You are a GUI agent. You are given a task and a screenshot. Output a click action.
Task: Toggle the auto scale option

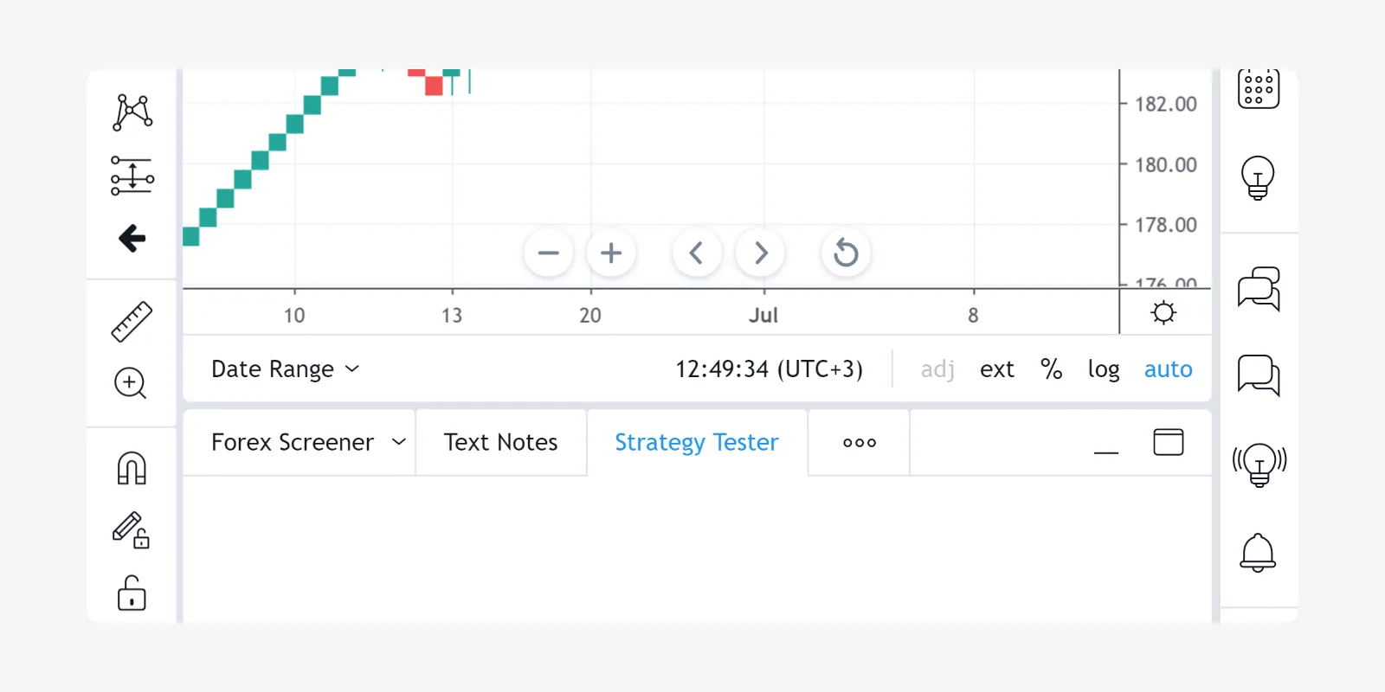coord(1168,369)
